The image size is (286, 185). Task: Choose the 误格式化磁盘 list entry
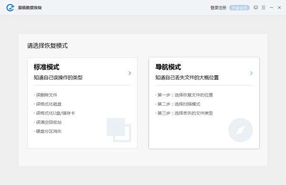[48, 104]
